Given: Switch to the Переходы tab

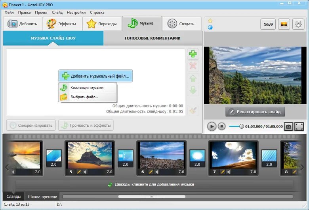Looking at the screenshot, I should [102, 24].
